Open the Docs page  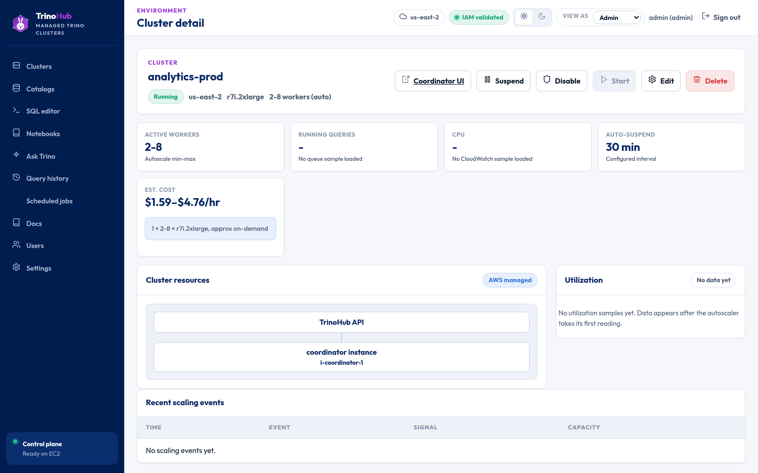point(62,223)
